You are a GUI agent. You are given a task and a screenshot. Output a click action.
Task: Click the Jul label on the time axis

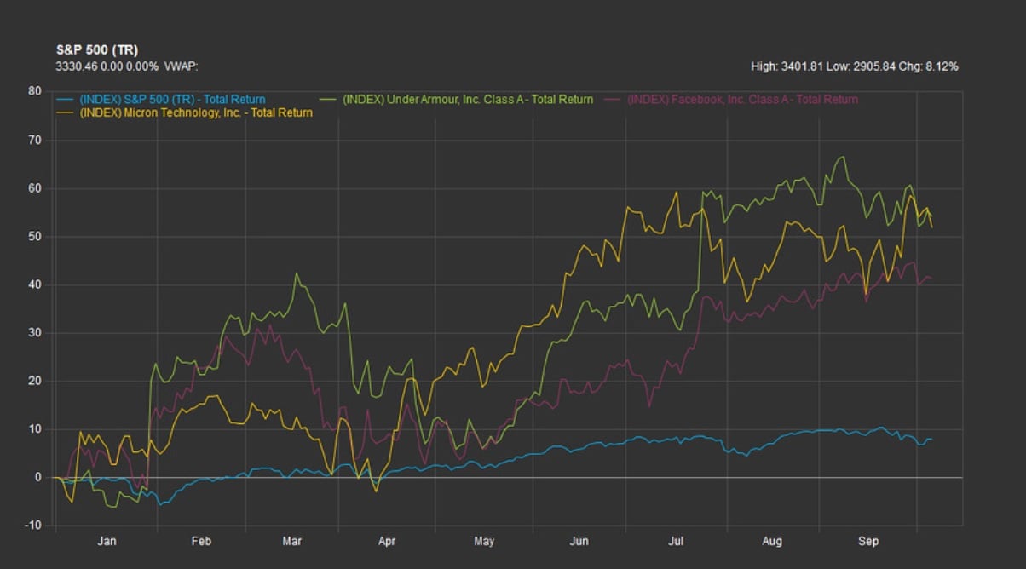coord(677,541)
